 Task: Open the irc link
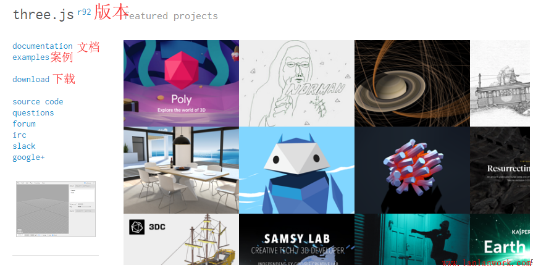tap(19, 135)
